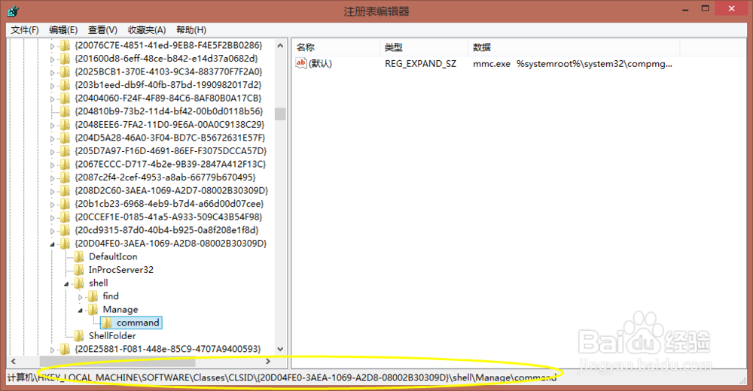
Task: Click the command key folder icon
Action: [x=107, y=323]
